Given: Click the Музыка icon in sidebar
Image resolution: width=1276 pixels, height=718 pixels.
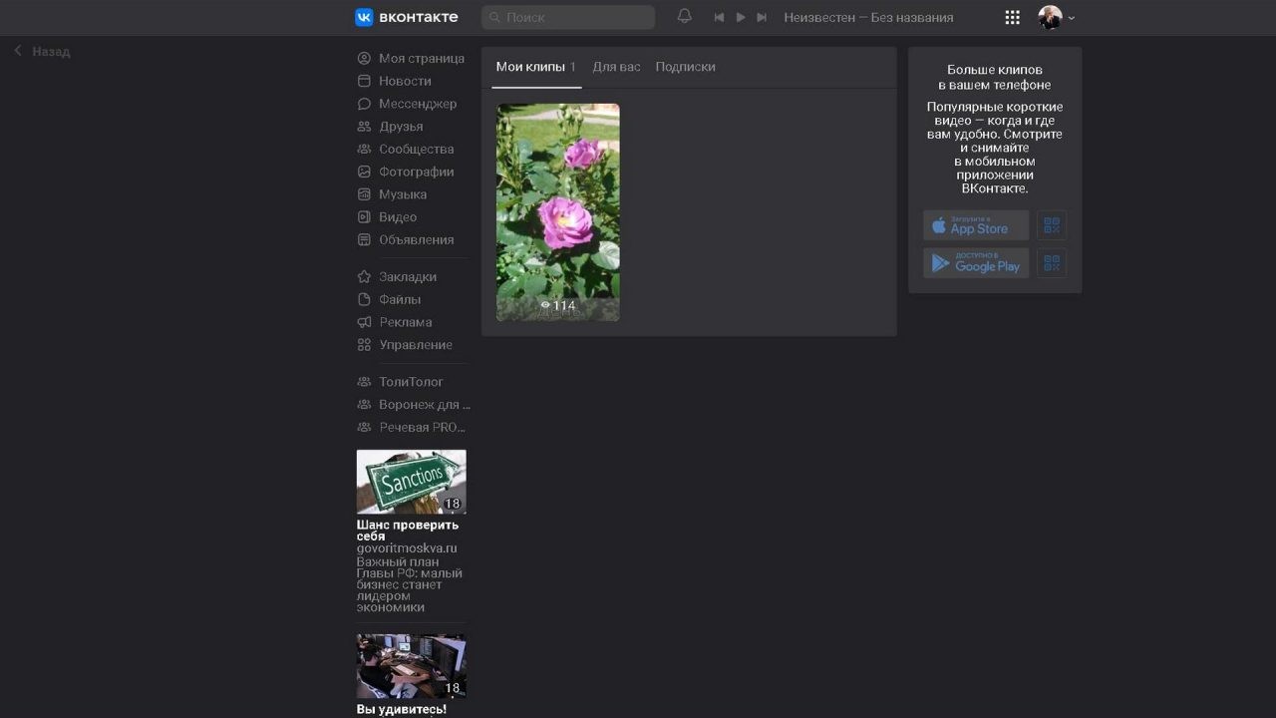Looking at the screenshot, I should click(x=364, y=194).
